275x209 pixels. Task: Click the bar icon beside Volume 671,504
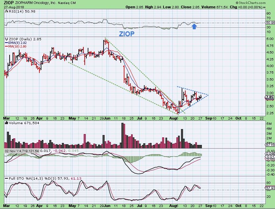pos(7,123)
